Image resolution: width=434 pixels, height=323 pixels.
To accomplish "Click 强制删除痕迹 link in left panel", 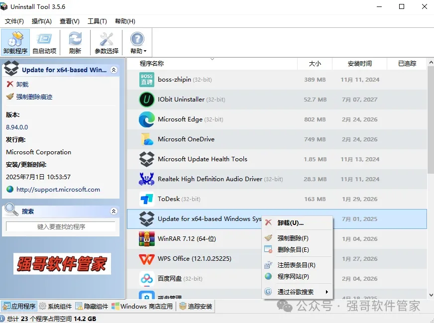I will pyautogui.click(x=34, y=97).
